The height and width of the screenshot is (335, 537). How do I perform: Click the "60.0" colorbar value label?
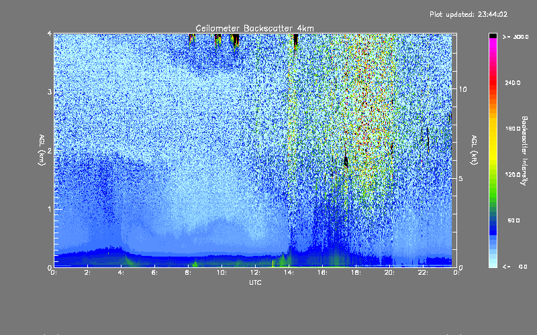pos(514,220)
